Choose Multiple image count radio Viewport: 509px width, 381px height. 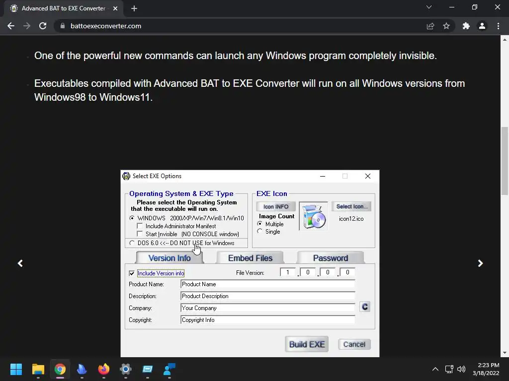(259, 224)
